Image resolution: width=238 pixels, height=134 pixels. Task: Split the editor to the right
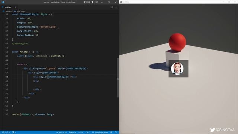coord(112,7)
